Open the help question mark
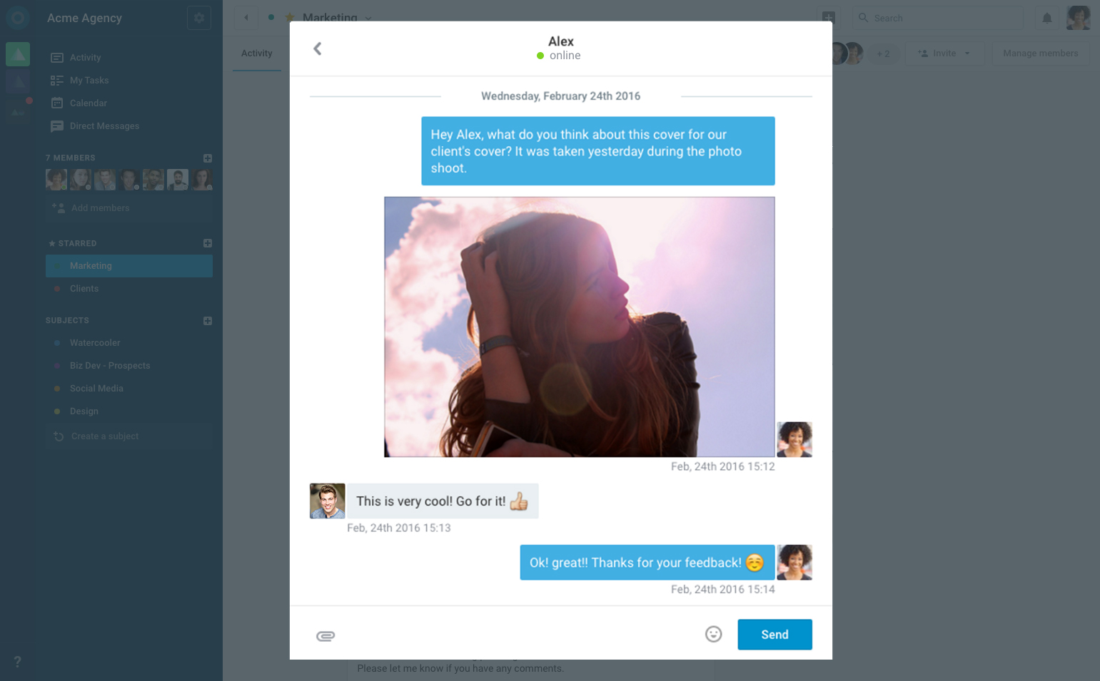 (17, 662)
